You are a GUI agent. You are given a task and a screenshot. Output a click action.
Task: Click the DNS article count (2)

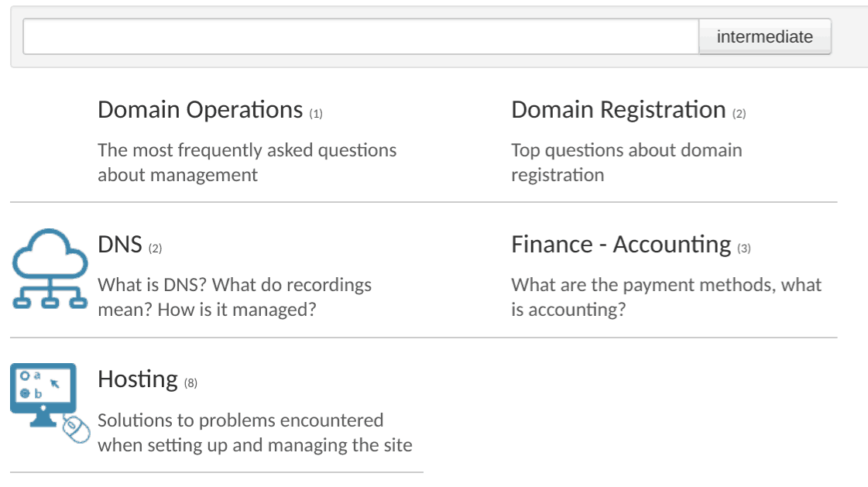click(155, 249)
